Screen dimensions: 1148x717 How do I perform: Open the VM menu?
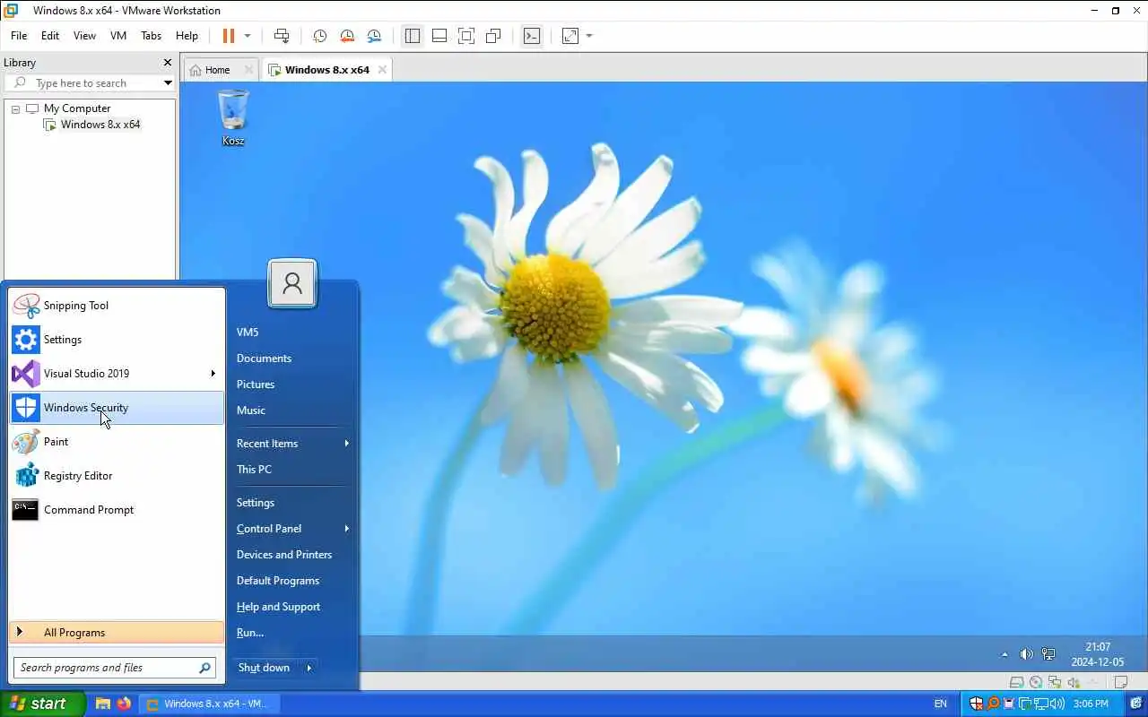pyautogui.click(x=118, y=36)
